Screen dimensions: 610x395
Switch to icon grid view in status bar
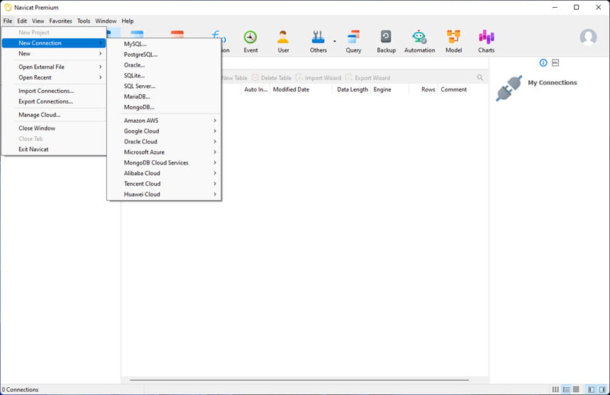tap(555, 389)
